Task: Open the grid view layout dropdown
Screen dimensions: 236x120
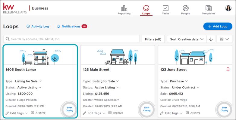Action: click(x=224, y=39)
